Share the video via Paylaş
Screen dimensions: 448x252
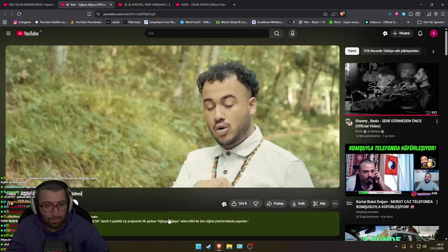pyautogui.click(x=275, y=204)
